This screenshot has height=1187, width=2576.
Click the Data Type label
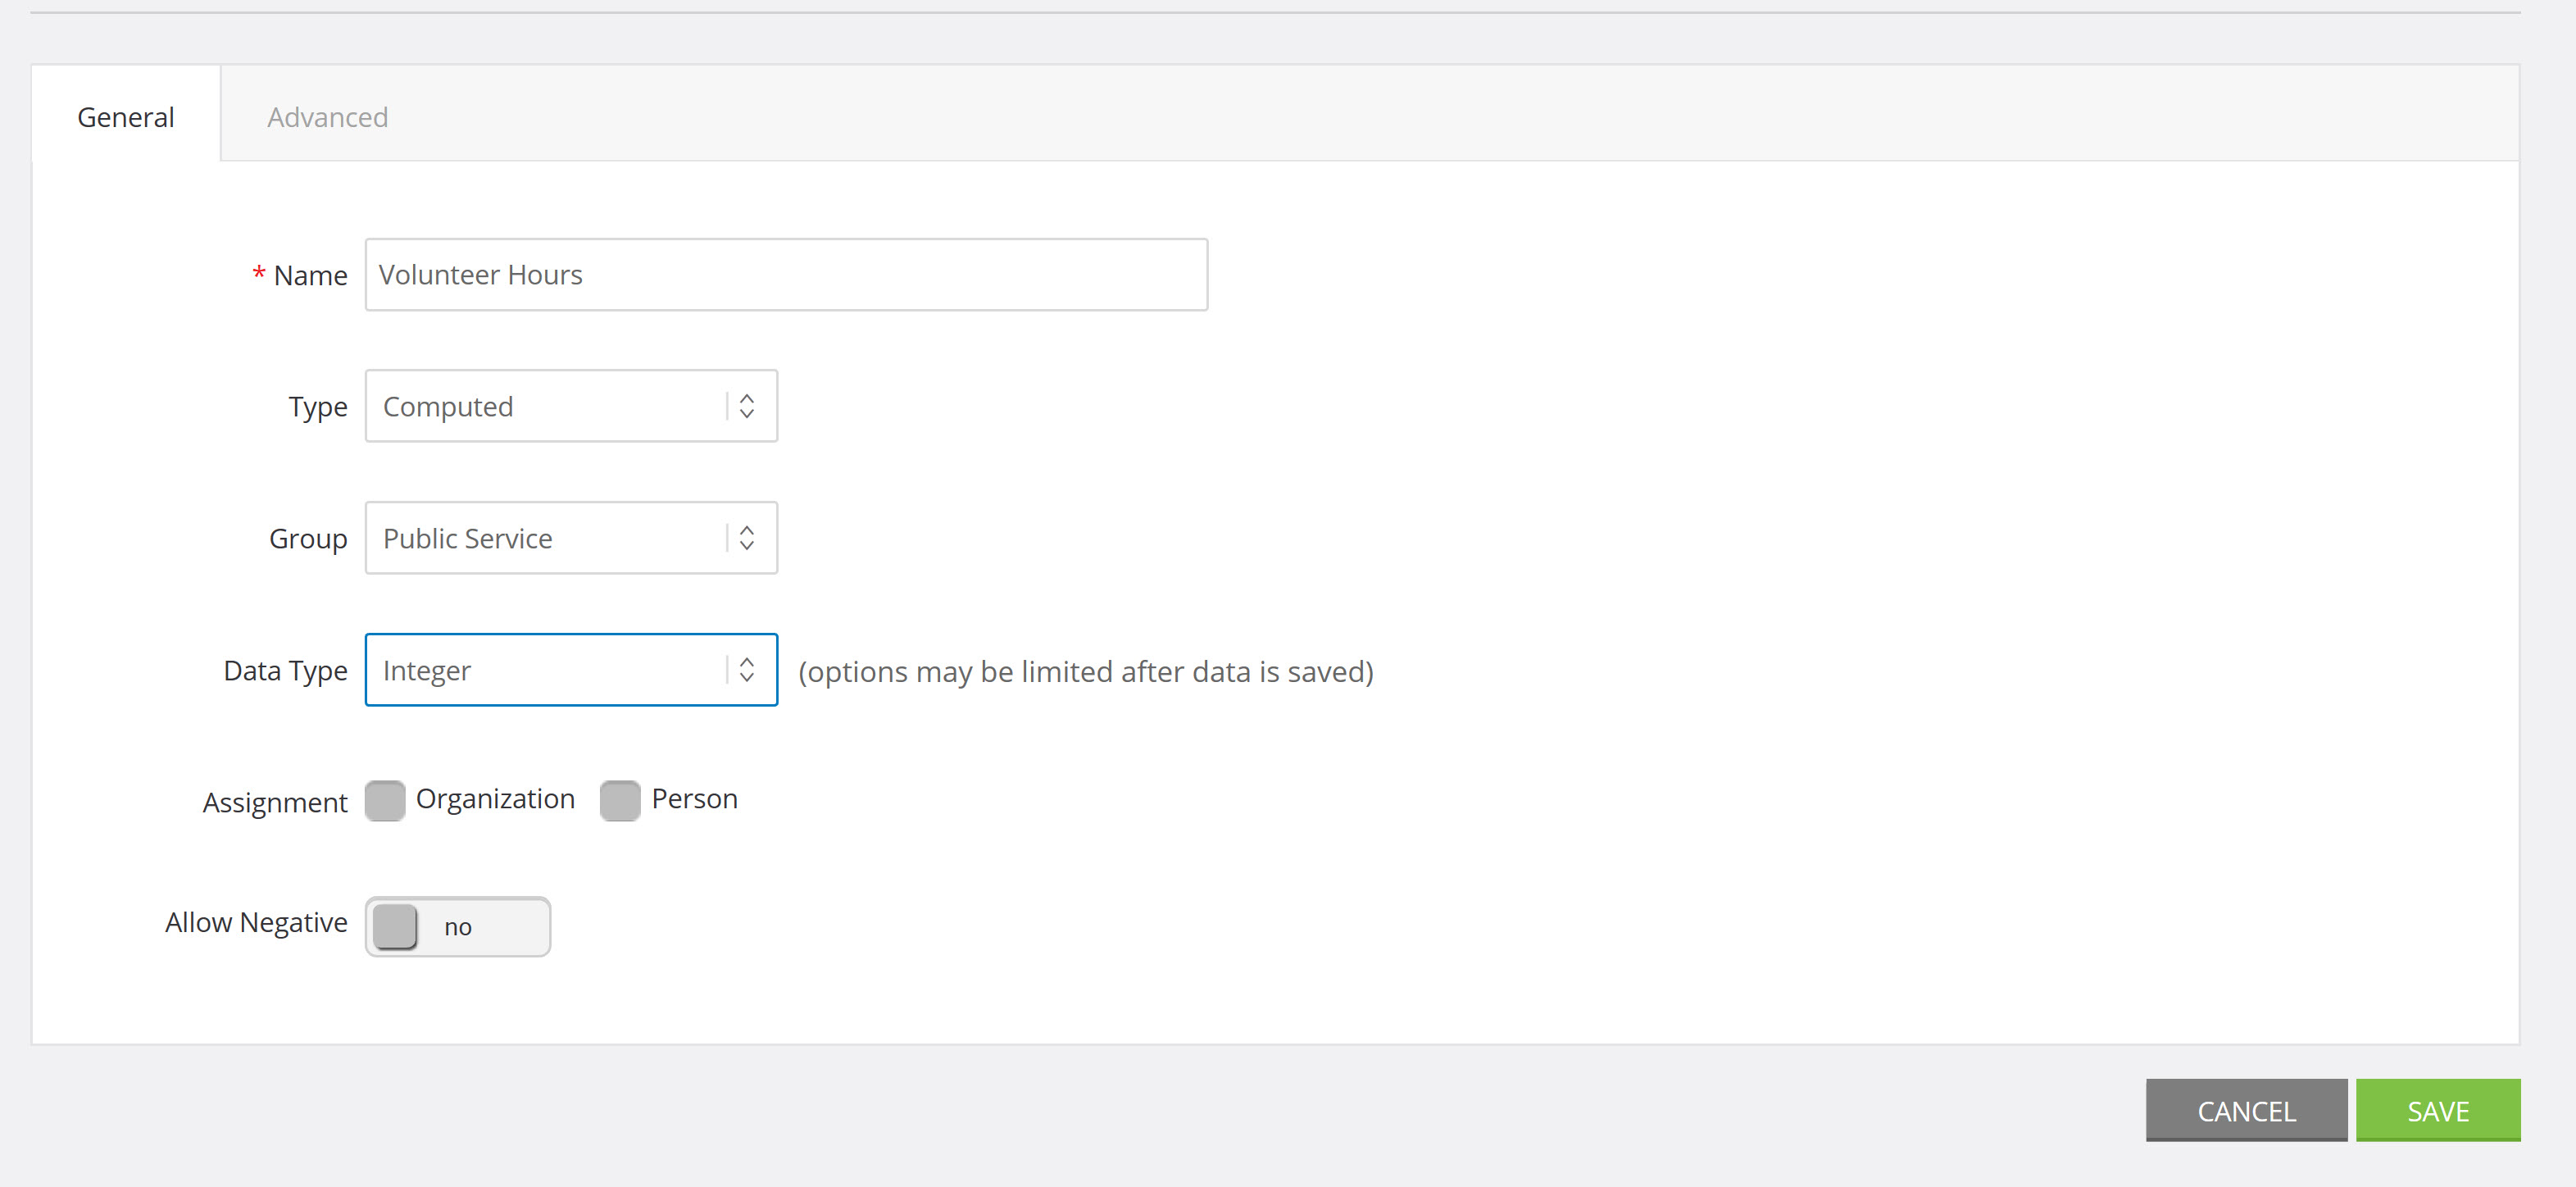[285, 671]
